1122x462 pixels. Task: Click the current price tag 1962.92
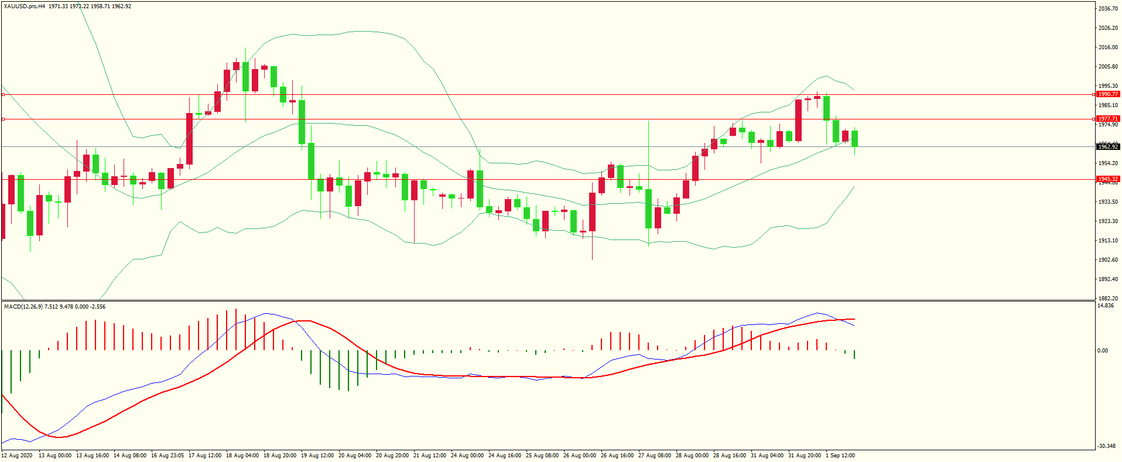coord(1108,147)
